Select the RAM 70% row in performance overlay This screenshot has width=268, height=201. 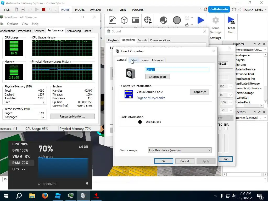coord(21,163)
